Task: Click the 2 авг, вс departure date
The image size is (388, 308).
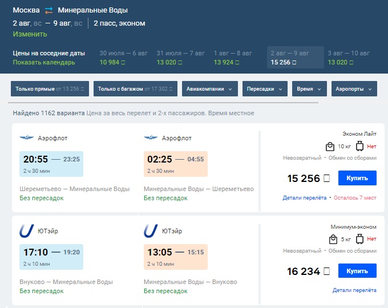Action: pos(27,23)
